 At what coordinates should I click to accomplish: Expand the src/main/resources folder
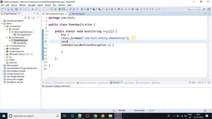click(5, 46)
